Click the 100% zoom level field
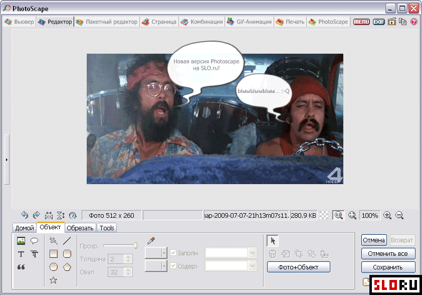The image size is (422, 295). pos(370,215)
